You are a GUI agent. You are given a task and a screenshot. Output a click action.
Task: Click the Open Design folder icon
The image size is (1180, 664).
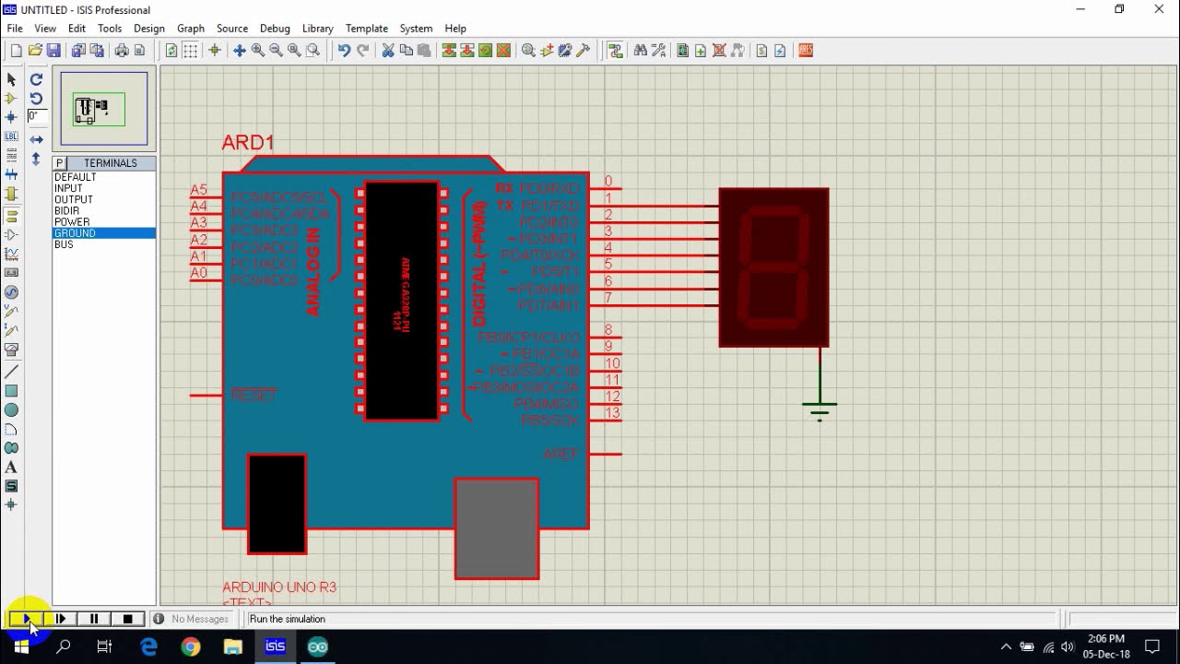[x=35, y=51]
